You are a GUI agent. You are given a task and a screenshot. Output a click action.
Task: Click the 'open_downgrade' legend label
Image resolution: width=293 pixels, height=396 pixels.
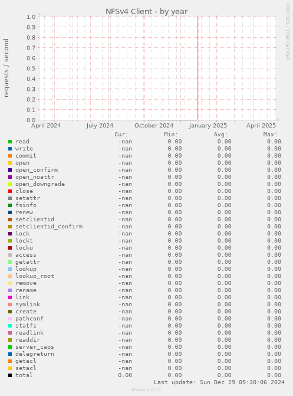click(40, 184)
